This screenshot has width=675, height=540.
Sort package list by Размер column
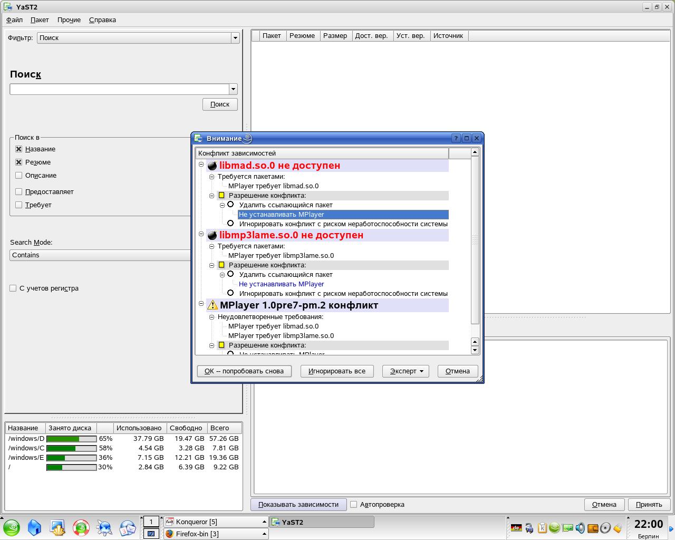pos(335,36)
